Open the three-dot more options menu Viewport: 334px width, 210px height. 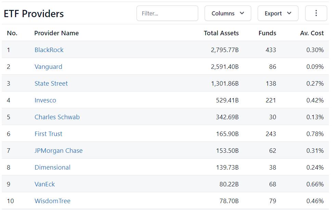[316, 13]
